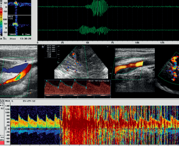Viewport: 179px width, 146px height.
Task: Click the lower power M-mode display panel
Action: (x=19, y=26)
